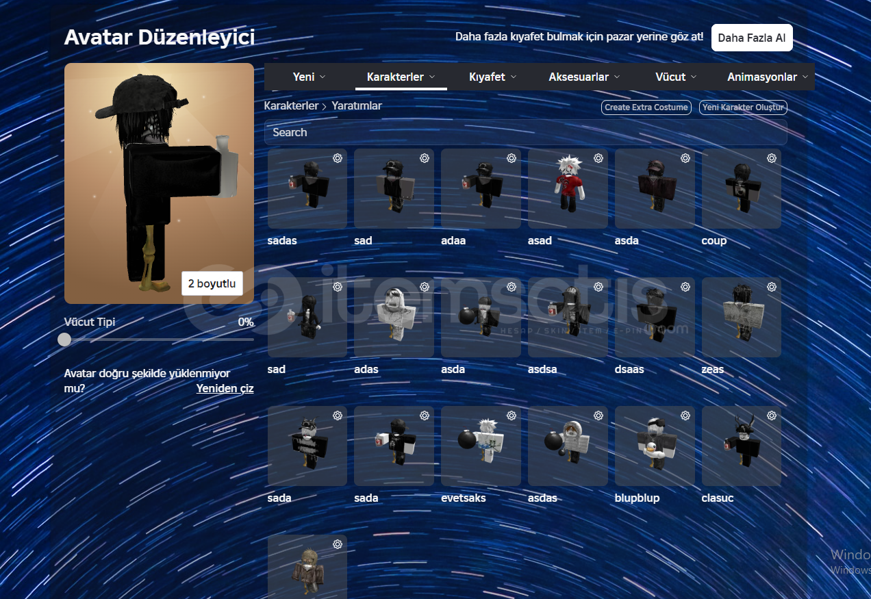
Task: Expand the chevron beside Yeni
Action: click(323, 77)
